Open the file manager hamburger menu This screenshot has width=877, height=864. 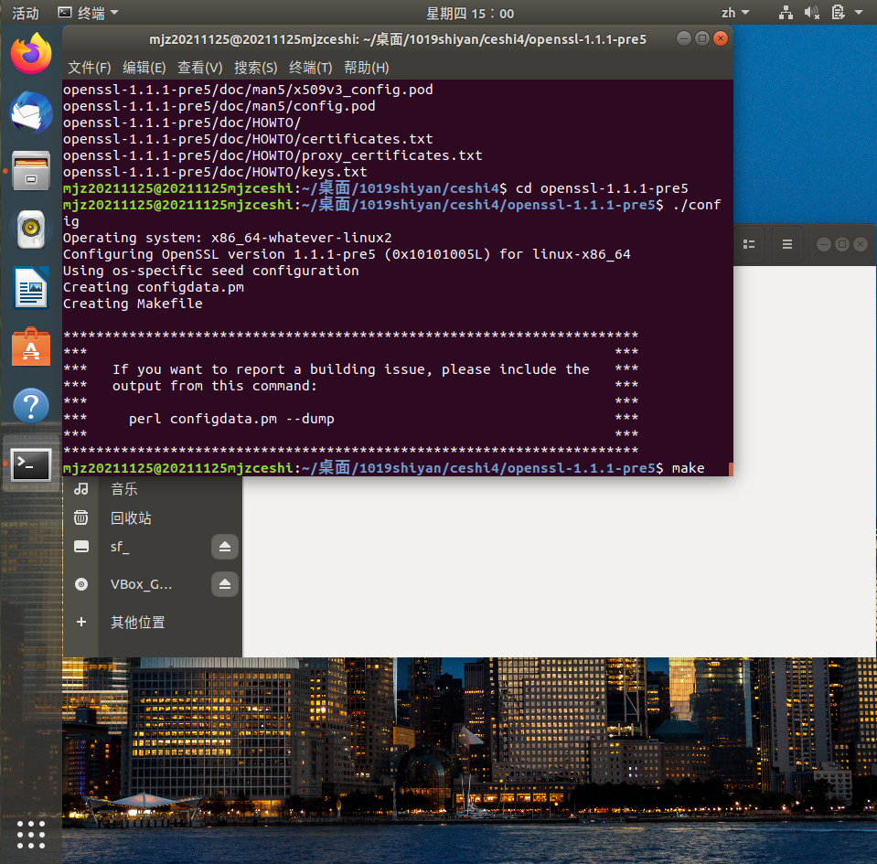coord(787,245)
